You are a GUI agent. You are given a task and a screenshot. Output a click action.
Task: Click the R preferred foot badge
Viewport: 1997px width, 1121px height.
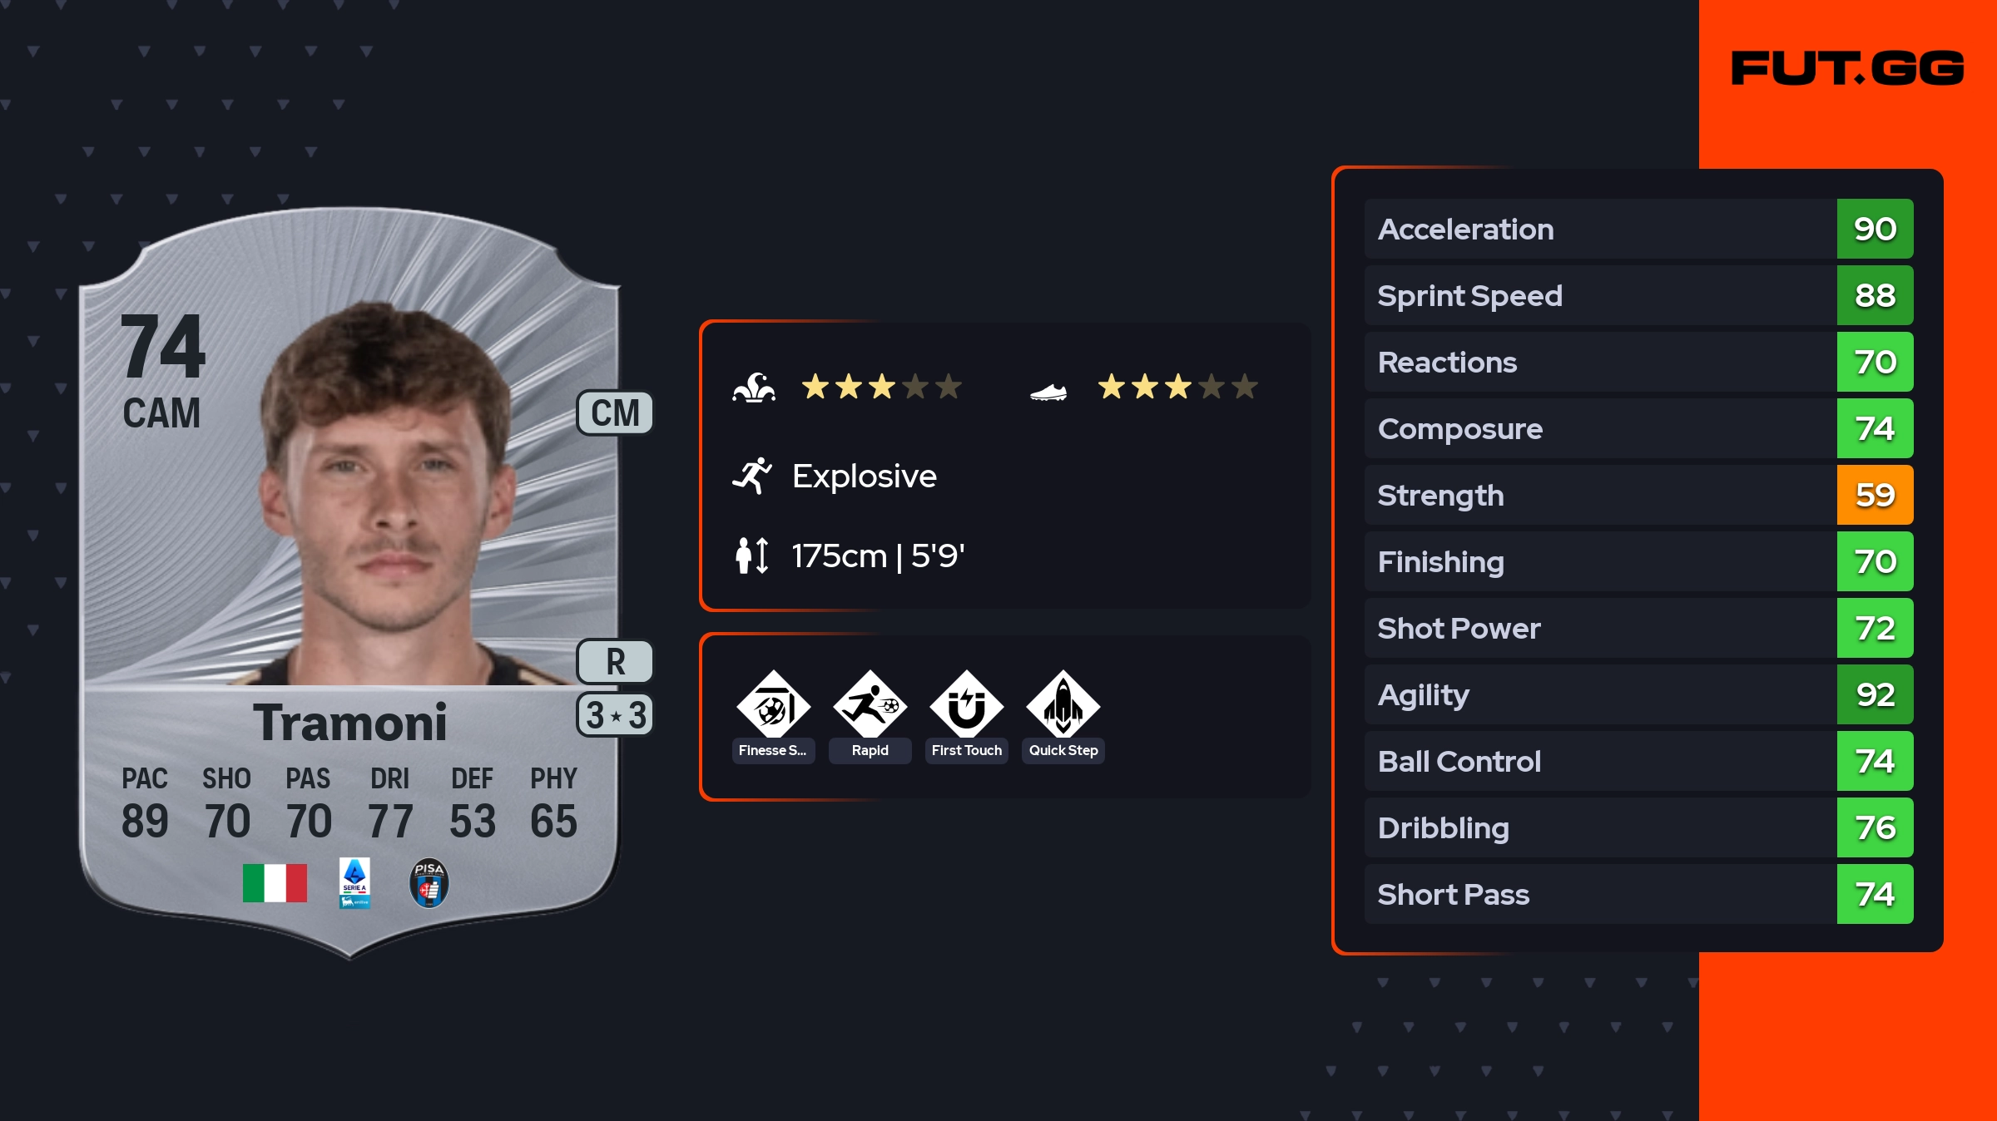pos(615,662)
